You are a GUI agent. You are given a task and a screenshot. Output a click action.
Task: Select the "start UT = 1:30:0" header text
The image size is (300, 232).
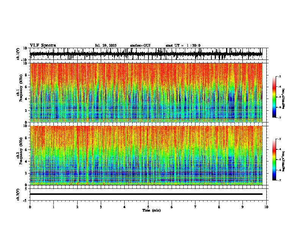point(183,45)
